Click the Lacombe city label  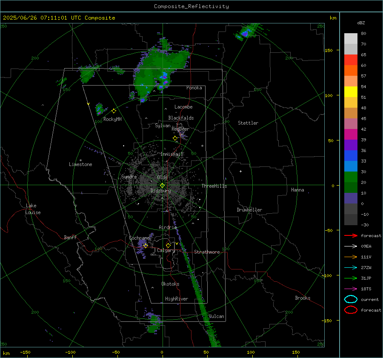click(183, 107)
